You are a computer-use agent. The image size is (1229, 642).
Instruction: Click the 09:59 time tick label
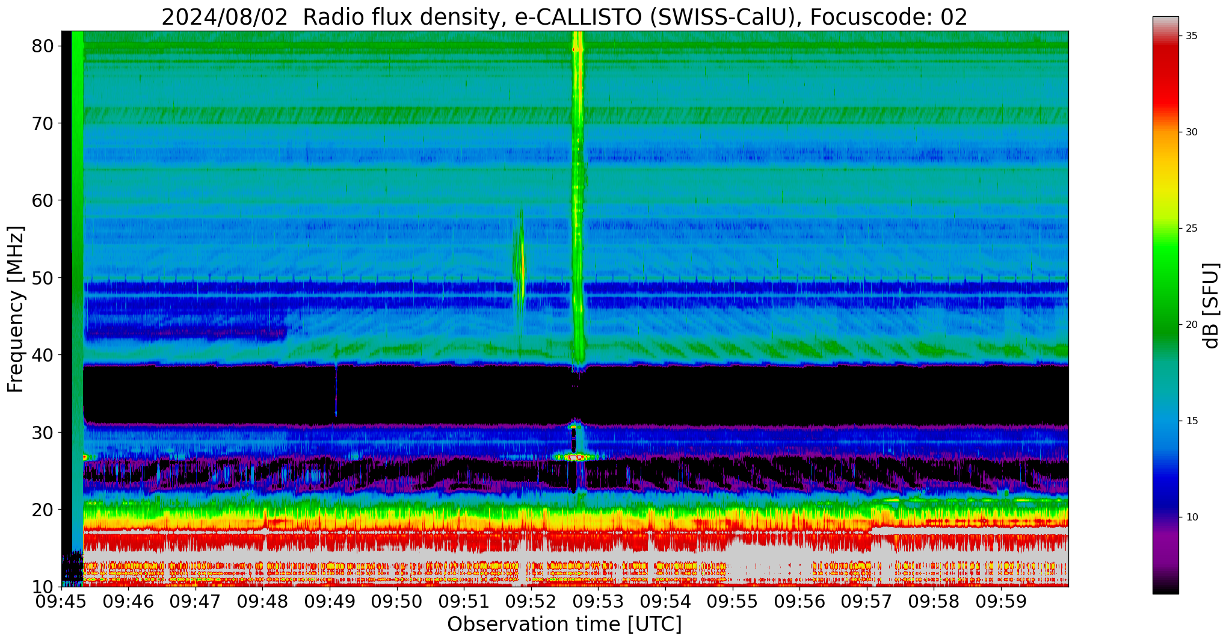pos(1000,601)
